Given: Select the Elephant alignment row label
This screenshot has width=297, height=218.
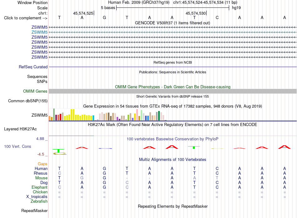Looking at the screenshot, I should pos(39,187).
